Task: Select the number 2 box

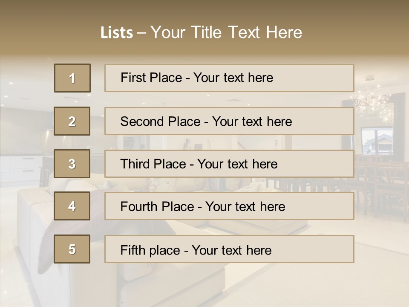Action: (72, 121)
